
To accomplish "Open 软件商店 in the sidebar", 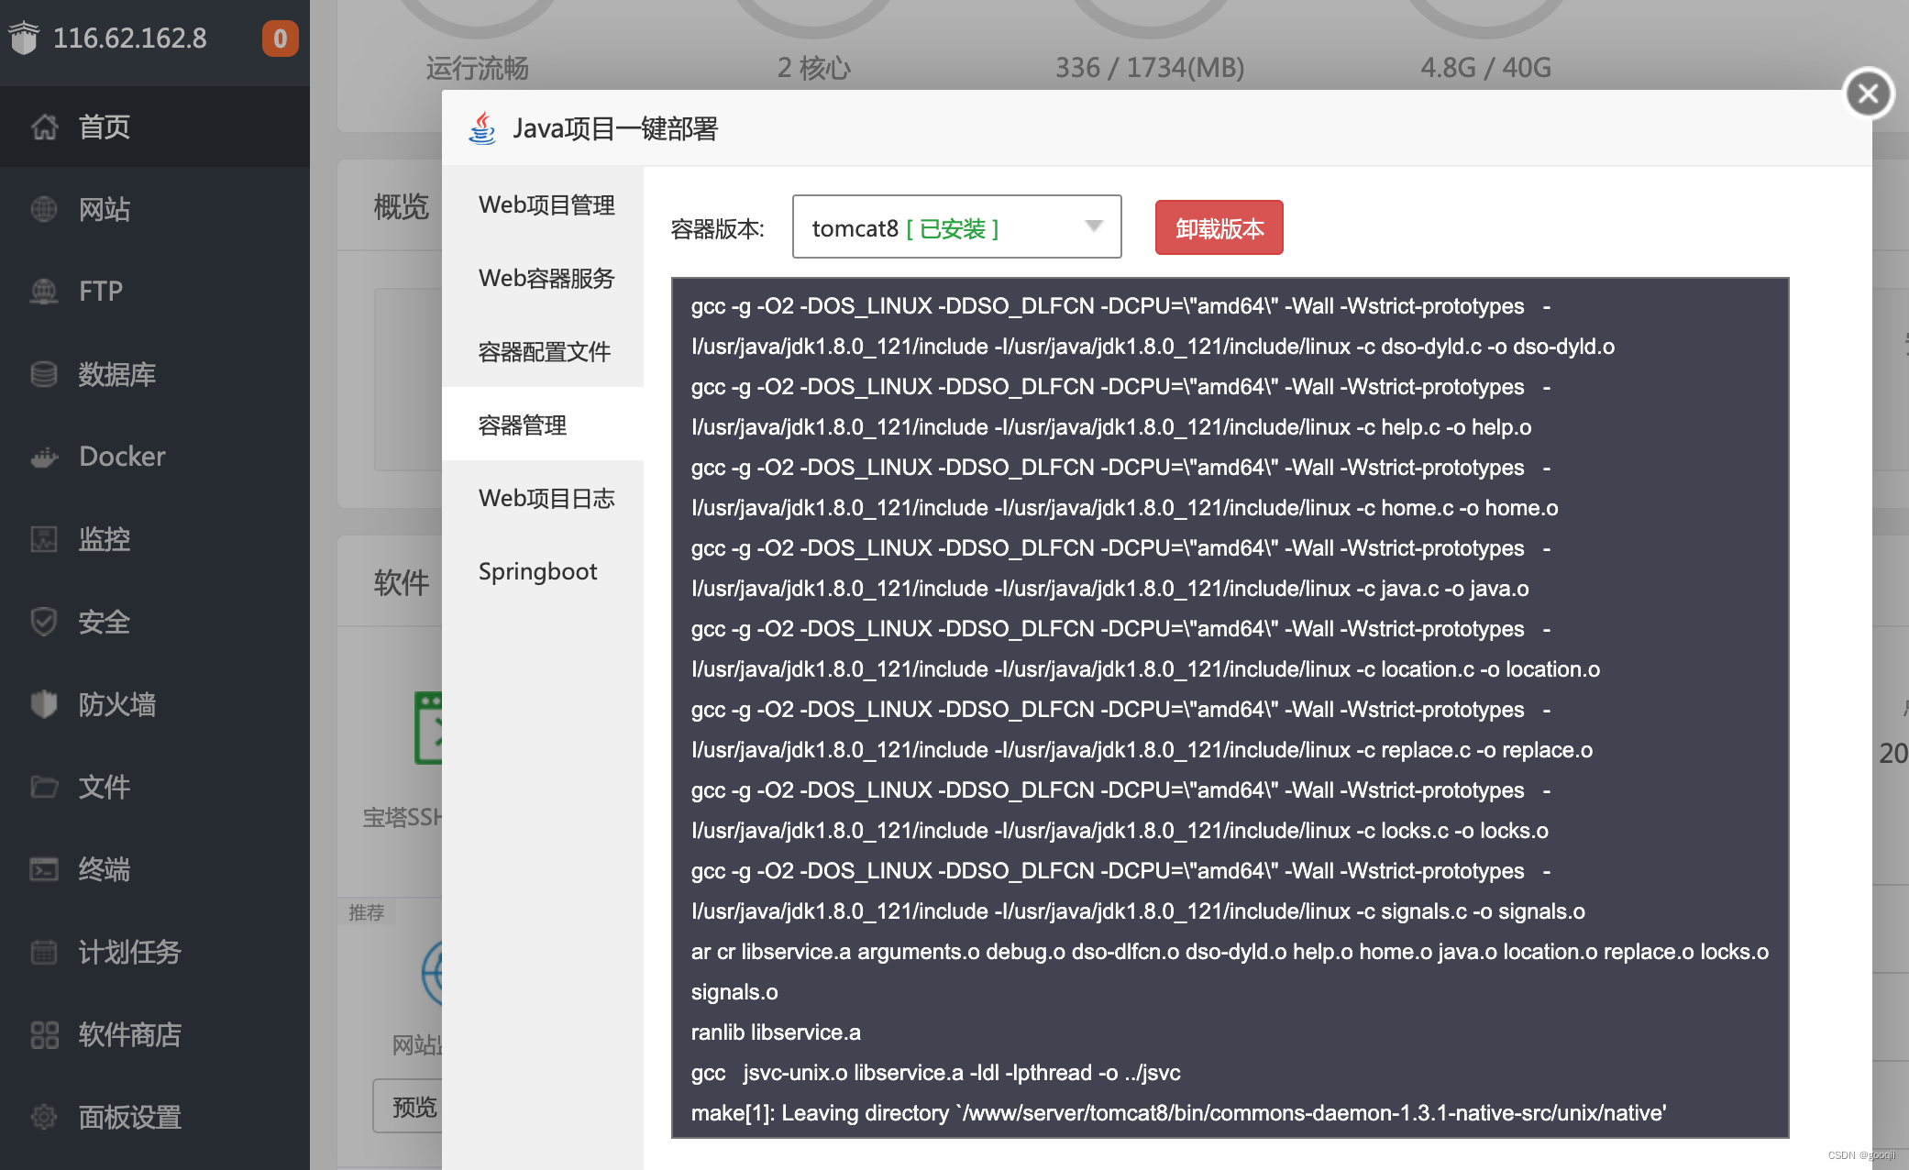I will click(155, 1034).
